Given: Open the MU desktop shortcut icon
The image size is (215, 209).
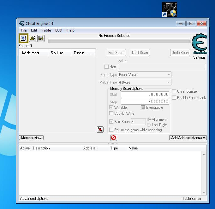Looking at the screenshot, I should point(170,9).
